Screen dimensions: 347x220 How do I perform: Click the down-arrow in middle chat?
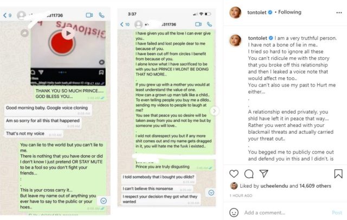[x=211, y=192]
